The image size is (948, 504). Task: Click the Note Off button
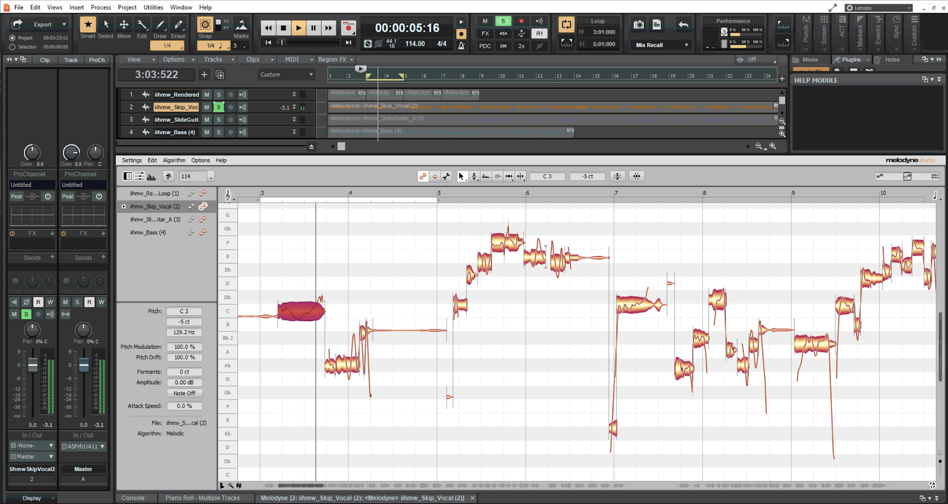(184, 393)
